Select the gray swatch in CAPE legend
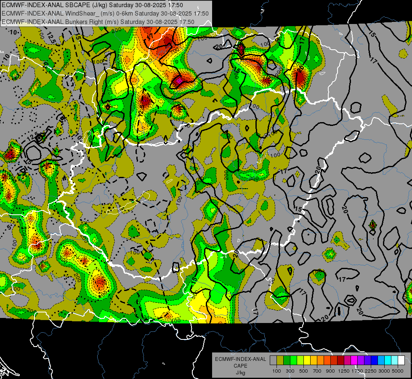Image resolution: width=412 pixels, height=379 pixels. click(x=273, y=360)
